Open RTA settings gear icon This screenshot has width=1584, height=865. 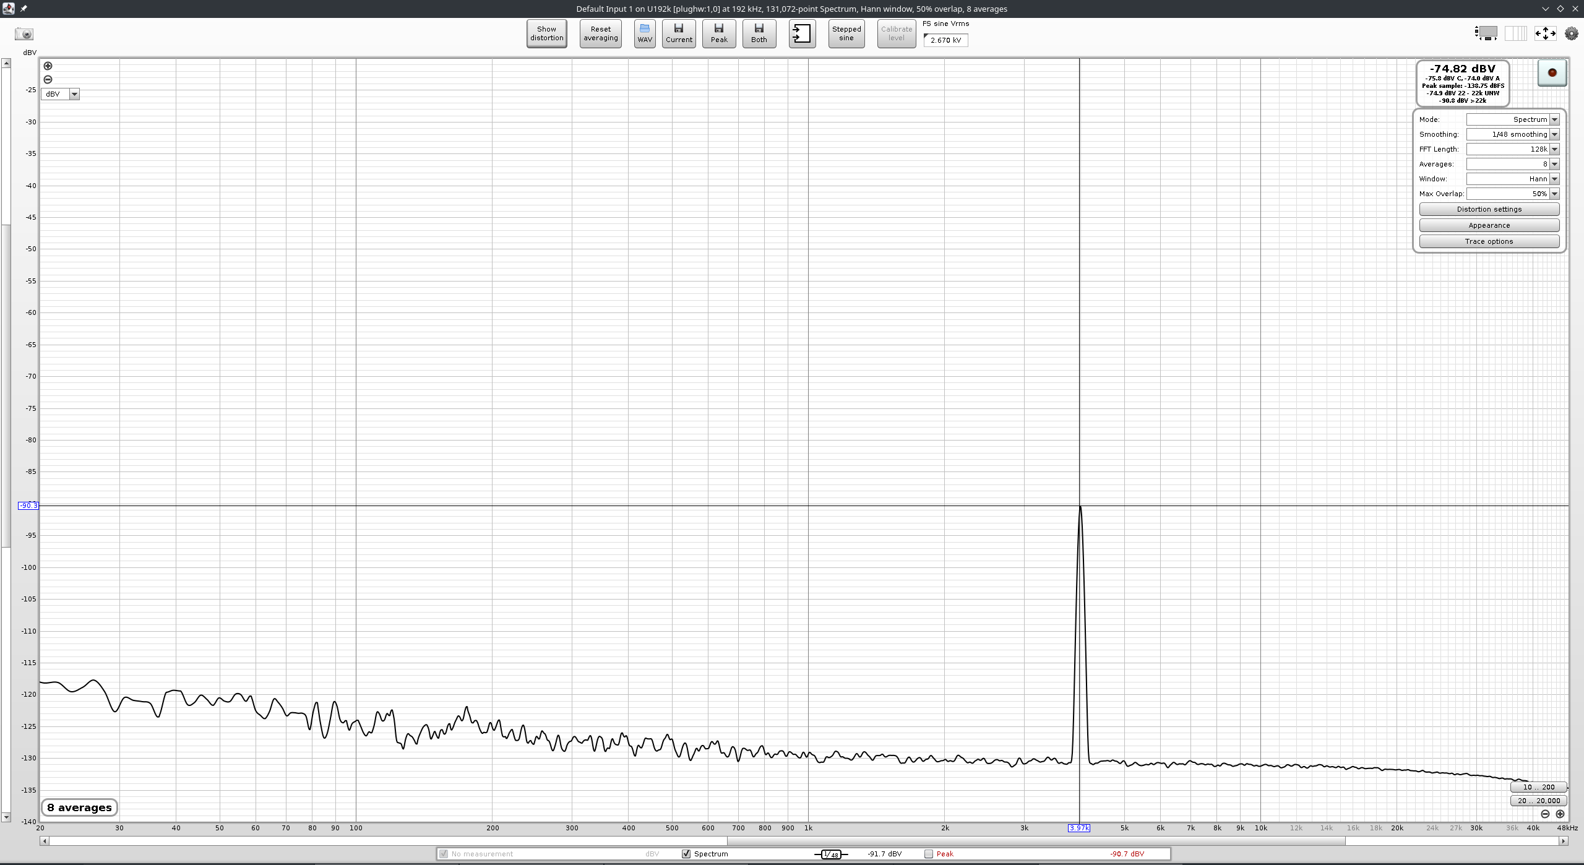pyautogui.click(x=1572, y=33)
